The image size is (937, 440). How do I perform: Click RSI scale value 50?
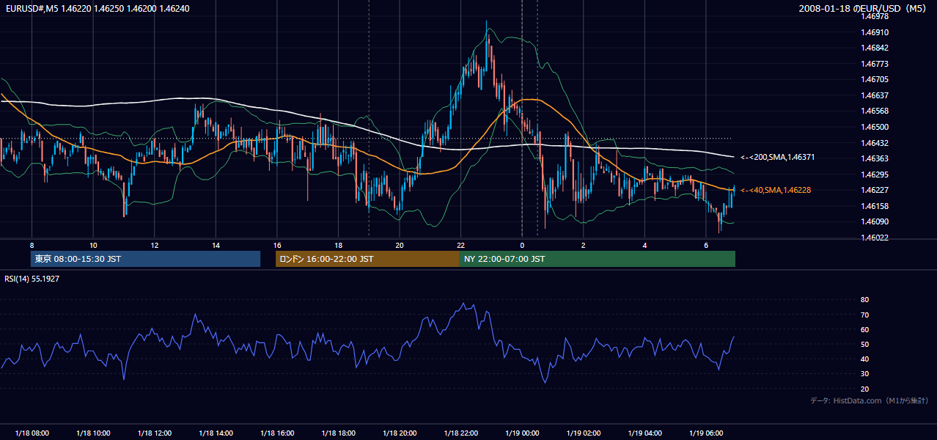pos(864,344)
